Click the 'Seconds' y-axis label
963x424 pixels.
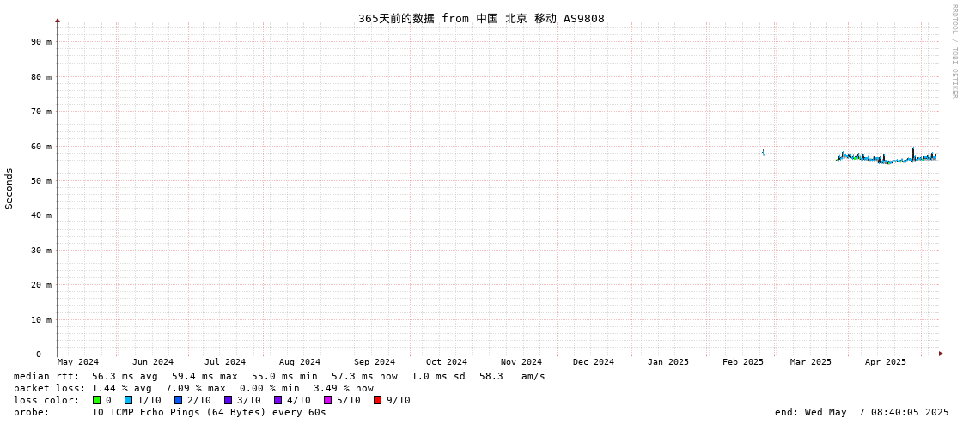pyautogui.click(x=9, y=188)
